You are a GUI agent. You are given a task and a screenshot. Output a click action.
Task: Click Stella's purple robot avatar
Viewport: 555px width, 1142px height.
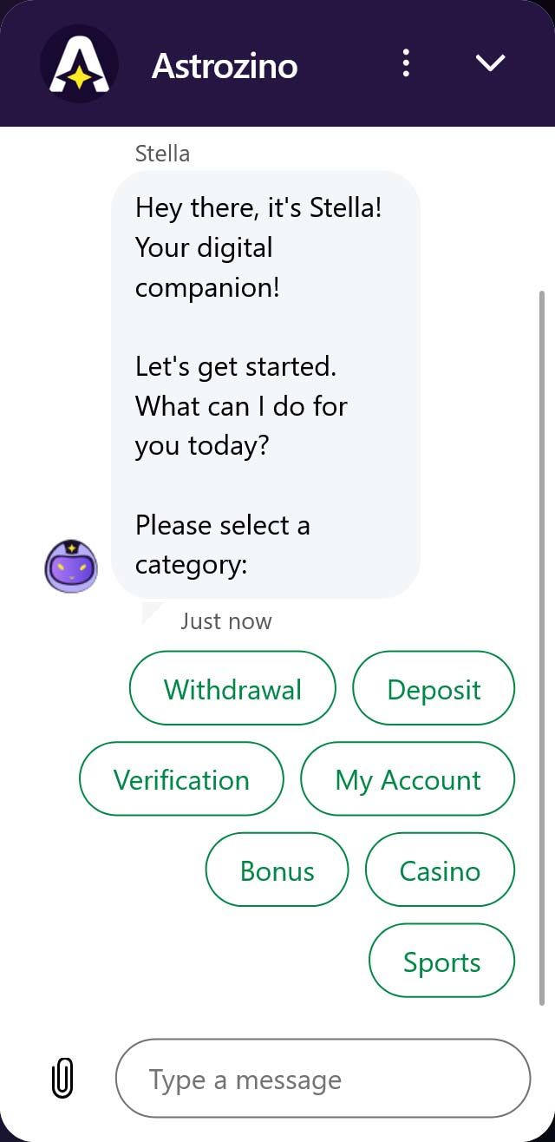pos(71,566)
